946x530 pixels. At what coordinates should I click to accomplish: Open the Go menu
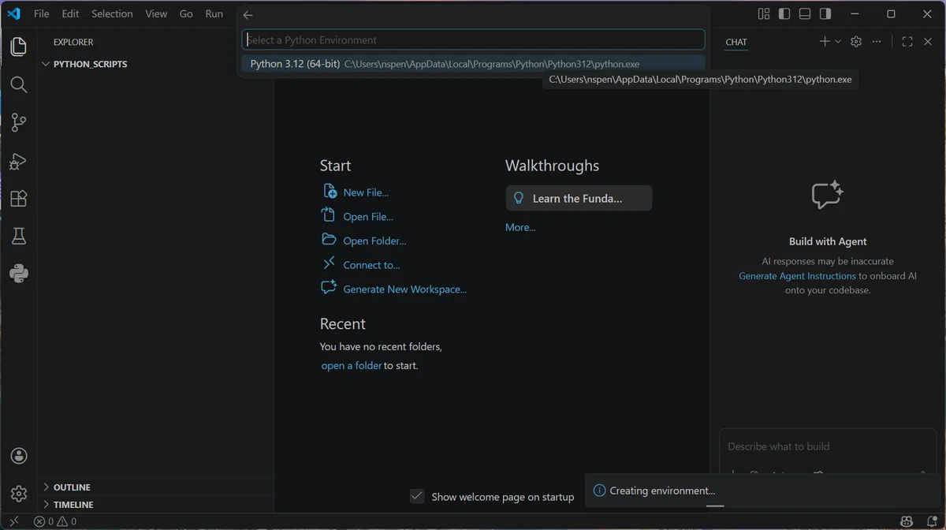[186, 14]
